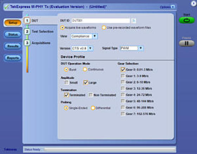
Task: Enable the Gear 7 checkbox
Action: tap(123, 114)
